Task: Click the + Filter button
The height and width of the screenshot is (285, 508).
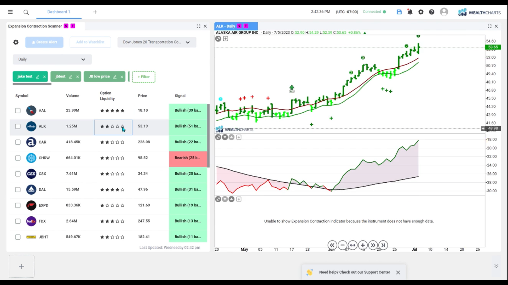Action: 144,77
